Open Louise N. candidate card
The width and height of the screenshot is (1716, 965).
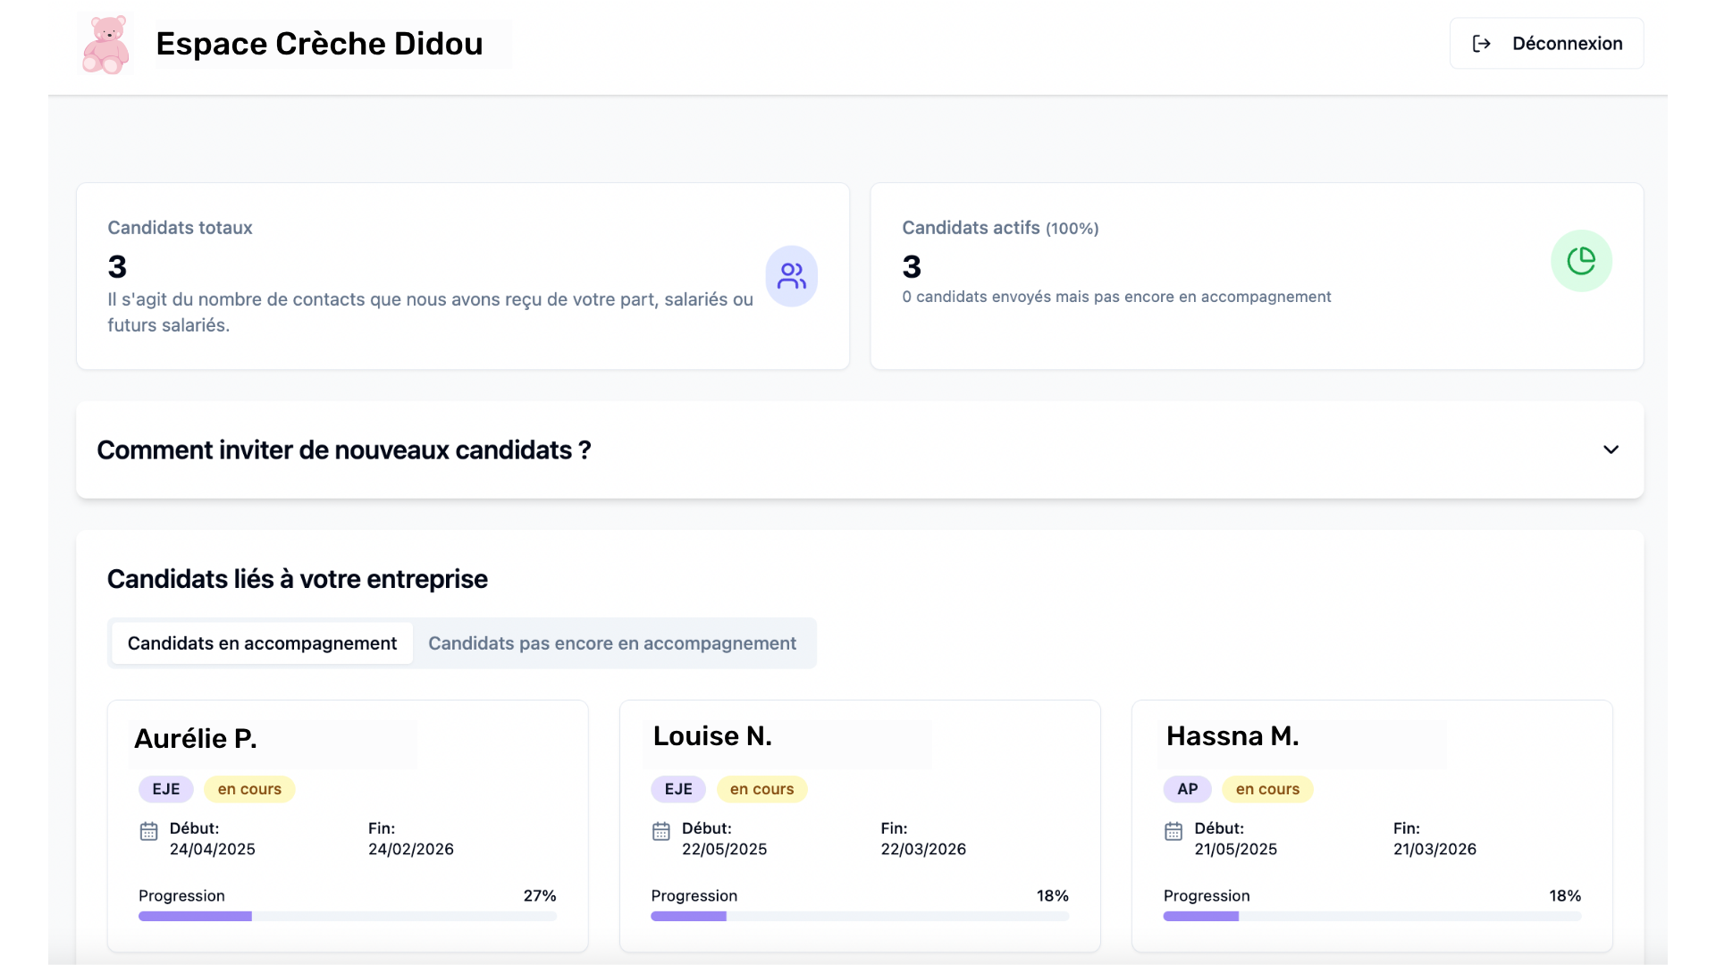(x=860, y=826)
